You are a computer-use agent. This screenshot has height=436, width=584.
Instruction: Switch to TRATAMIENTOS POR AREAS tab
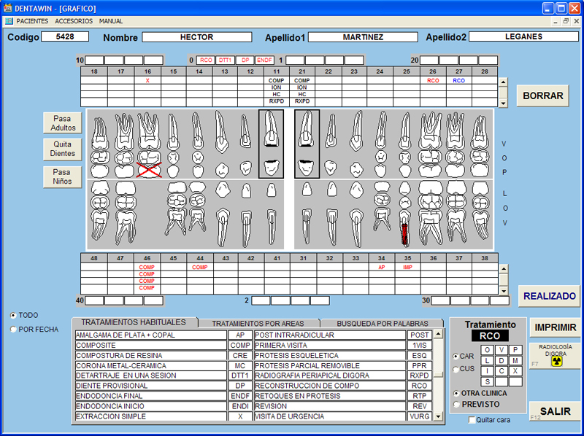pos(258,323)
